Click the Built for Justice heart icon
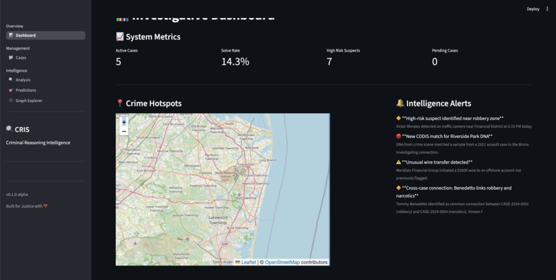The height and width of the screenshot is (280, 556). [46, 206]
